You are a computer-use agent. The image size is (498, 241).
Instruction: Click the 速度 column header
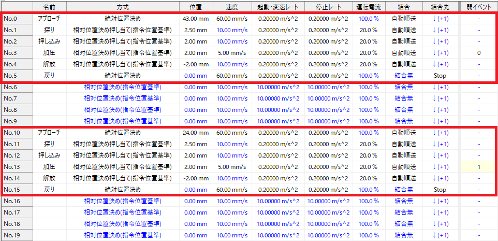[x=232, y=7]
